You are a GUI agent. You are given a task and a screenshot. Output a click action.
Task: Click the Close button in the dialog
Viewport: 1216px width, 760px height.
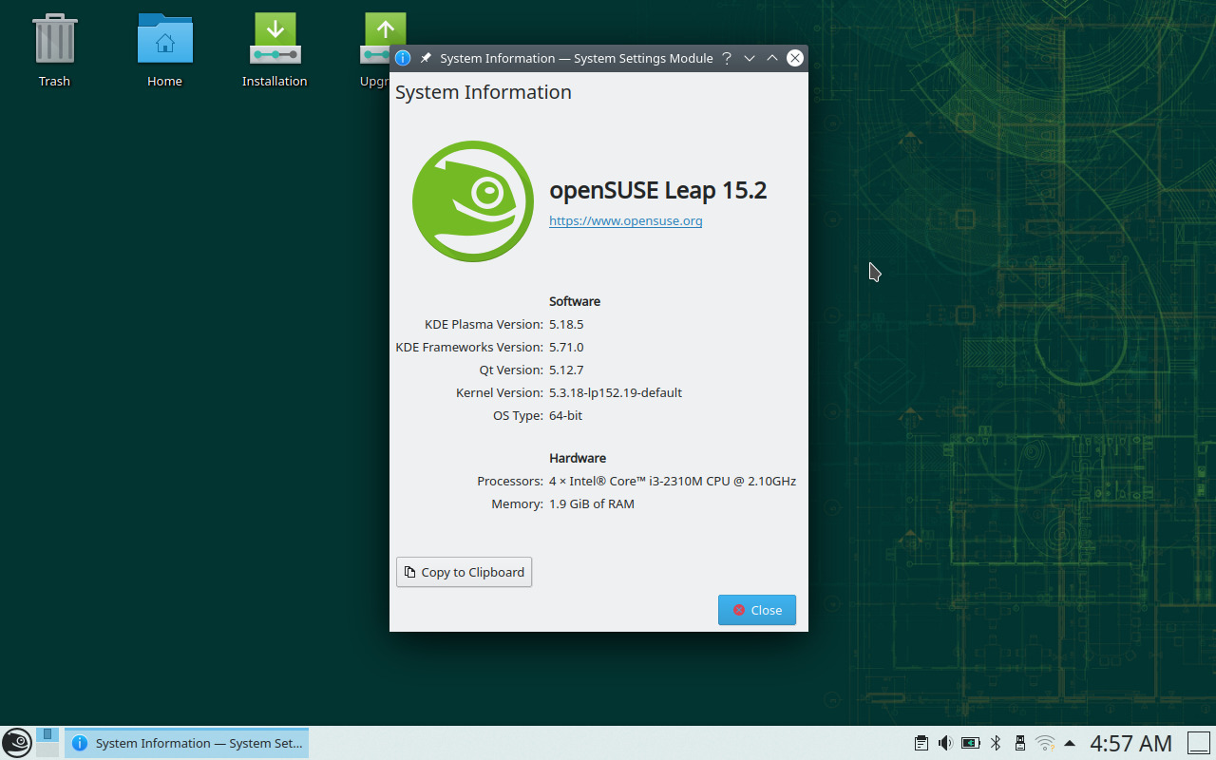tap(757, 610)
